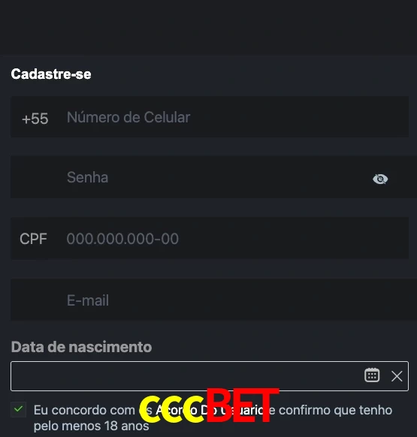Select the +55 country code prefix
This screenshot has width=417, height=437.
(x=35, y=119)
